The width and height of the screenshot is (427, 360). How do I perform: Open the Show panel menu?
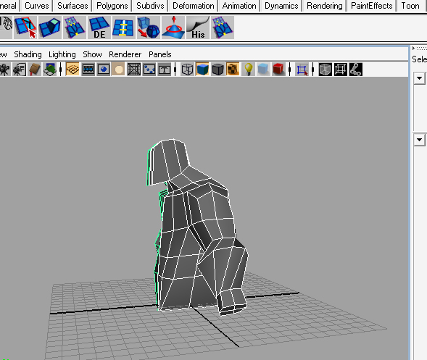[x=92, y=54]
